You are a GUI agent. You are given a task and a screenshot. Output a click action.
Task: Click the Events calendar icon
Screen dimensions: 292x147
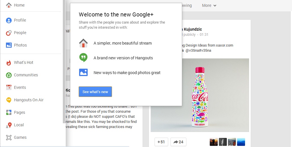coord(9,87)
